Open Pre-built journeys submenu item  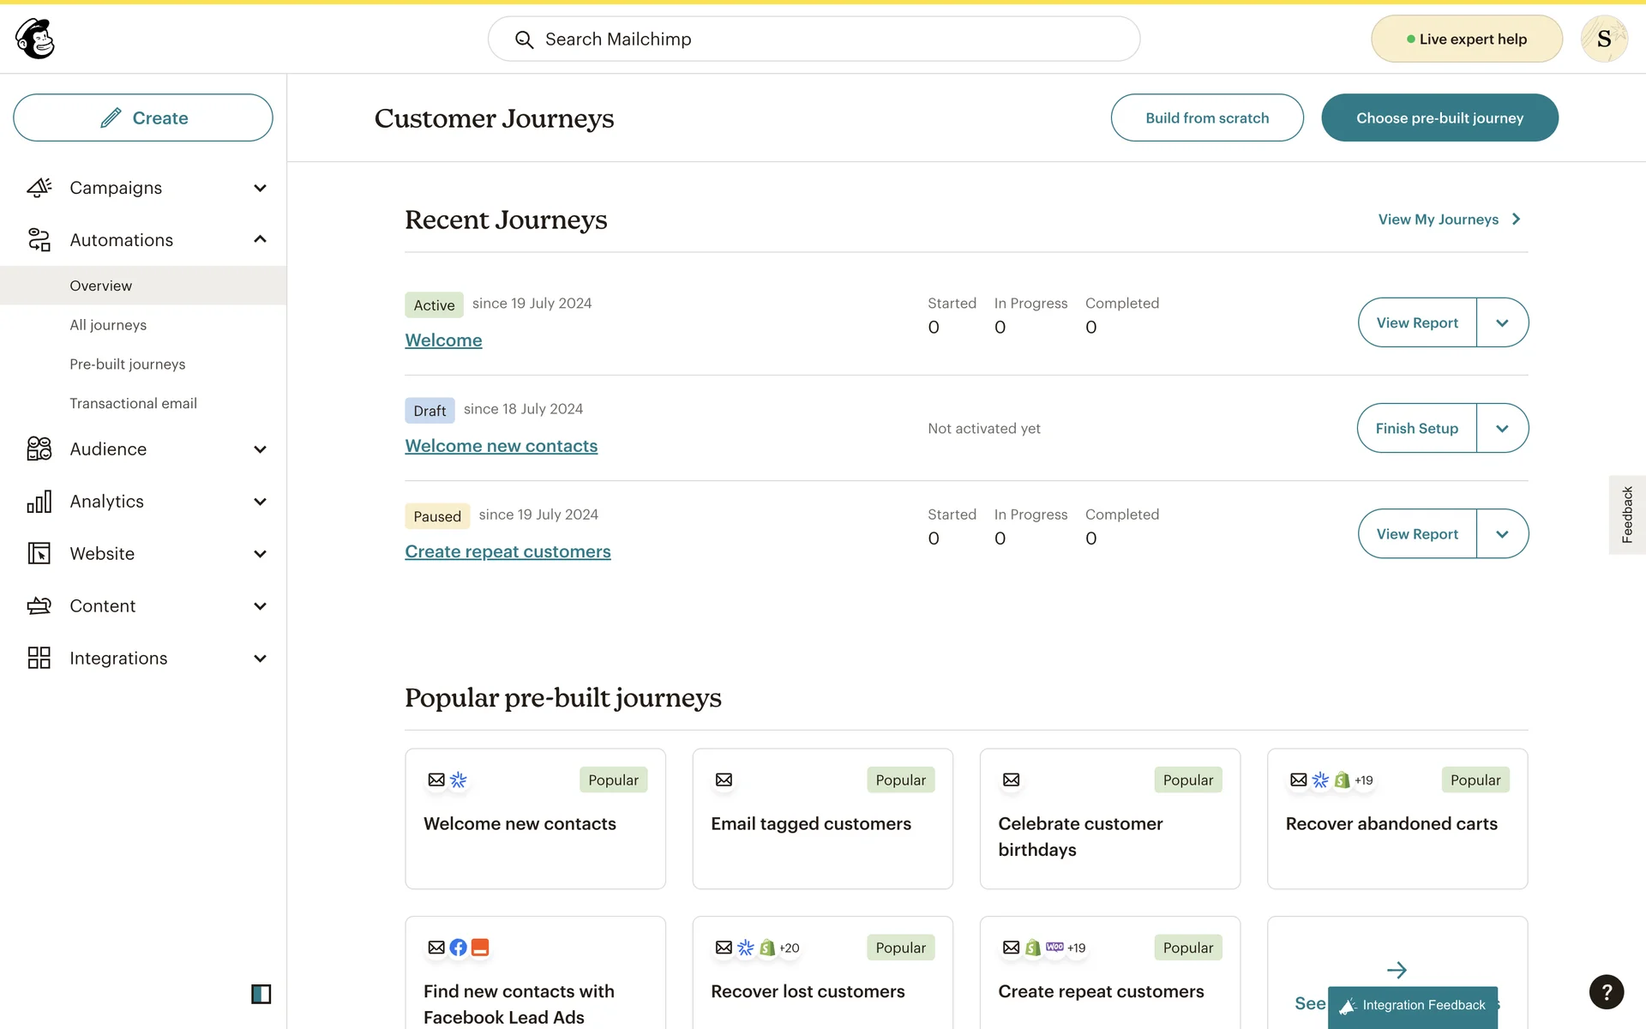(x=127, y=364)
